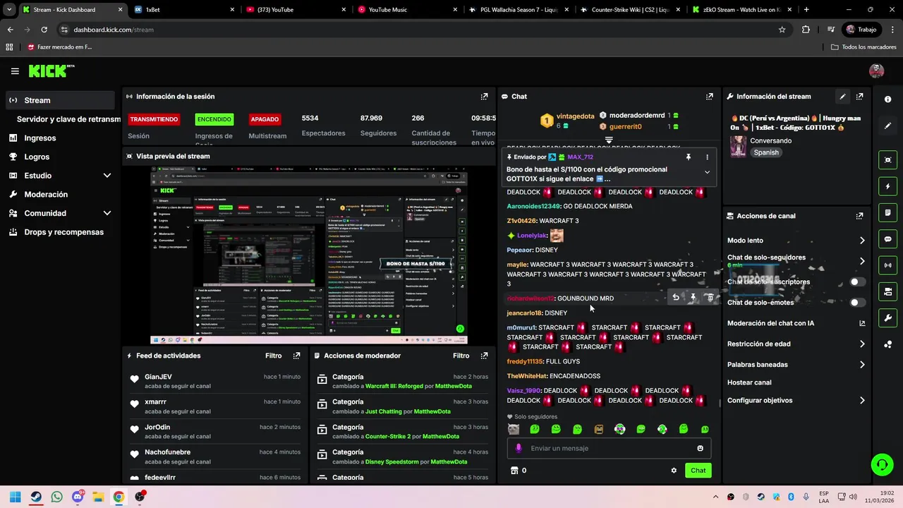The width and height of the screenshot is (903, 508).
Task: Open Restricción de edad options
Action: coord(862,344)
